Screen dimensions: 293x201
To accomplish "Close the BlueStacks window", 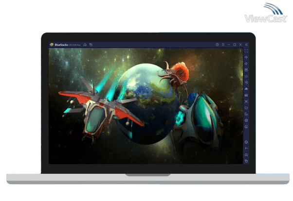I will 240,45.
